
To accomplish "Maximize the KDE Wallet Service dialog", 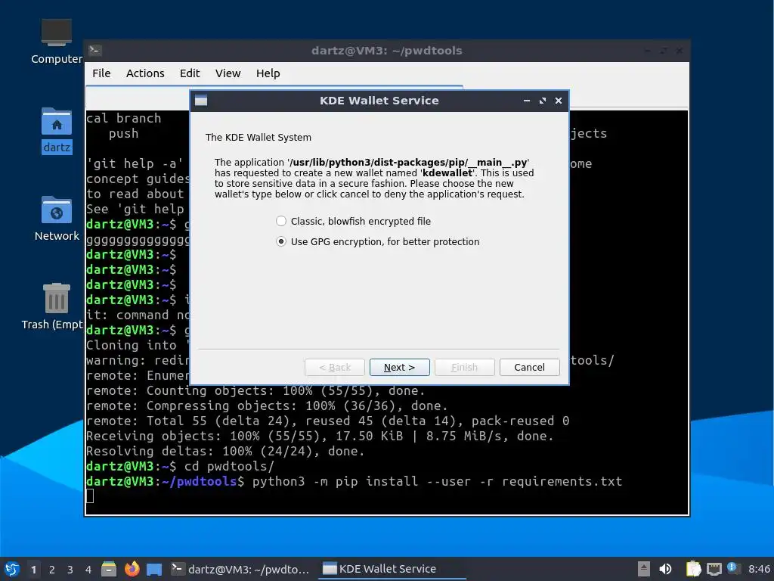I will click(x=543, y=101).
